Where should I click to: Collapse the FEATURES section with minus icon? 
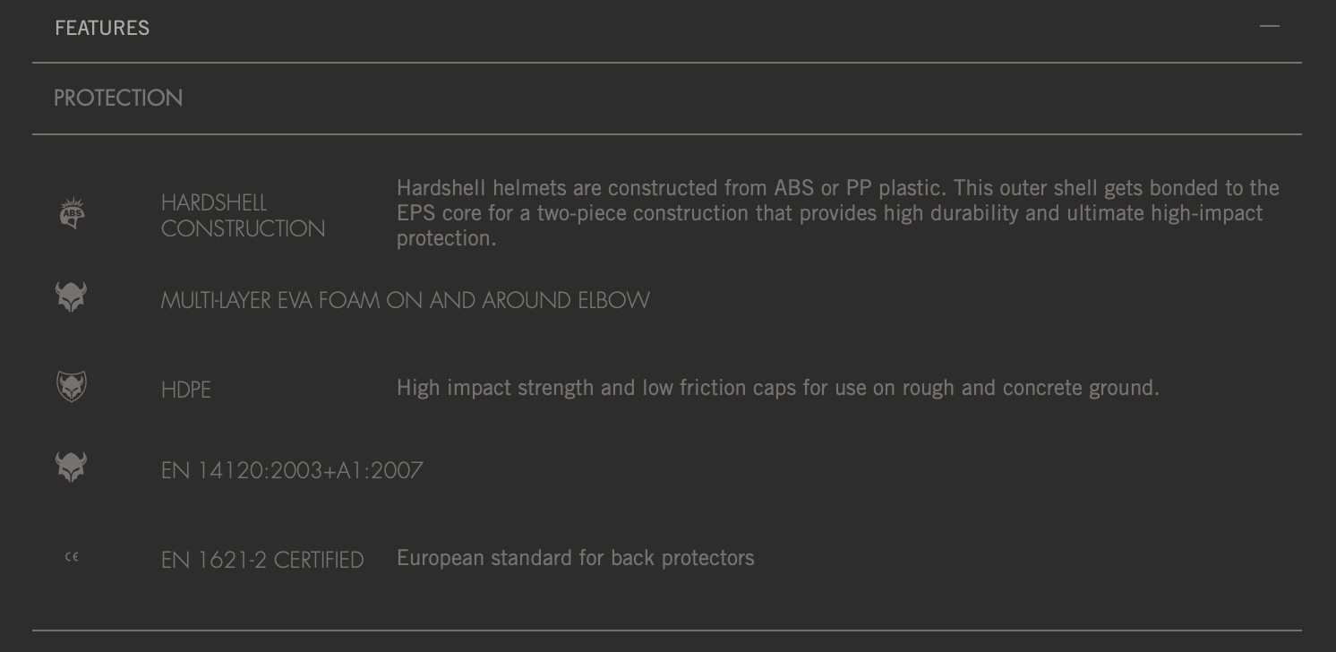click(1269, 27)
